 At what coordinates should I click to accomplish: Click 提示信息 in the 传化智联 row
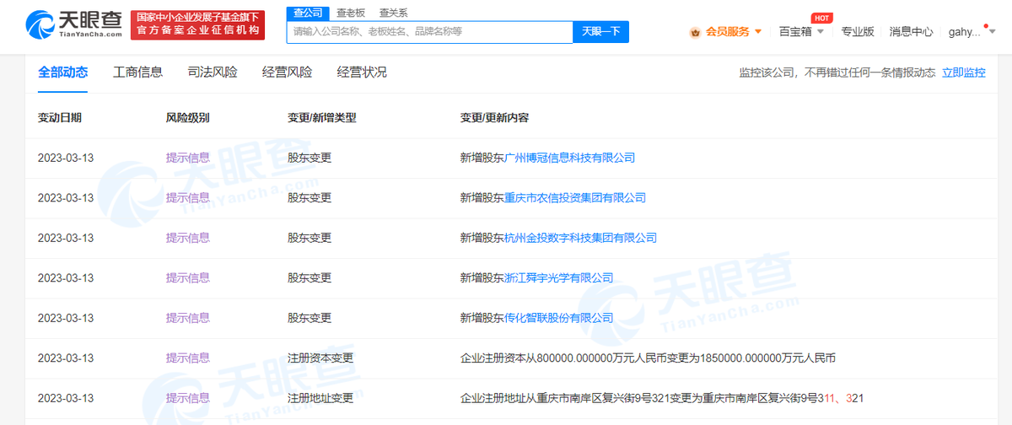[187, 318]
